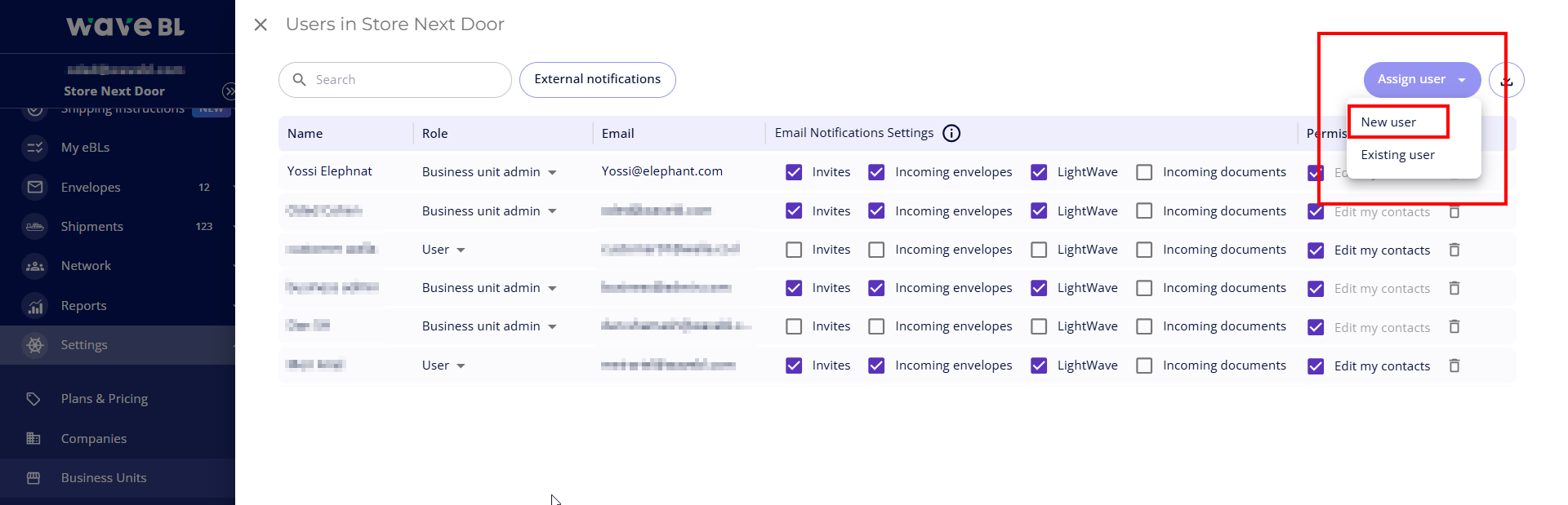Open role dropdown for Yossi Elephnat
Viewport: 1568px width, 505px height.
(489, 172)
